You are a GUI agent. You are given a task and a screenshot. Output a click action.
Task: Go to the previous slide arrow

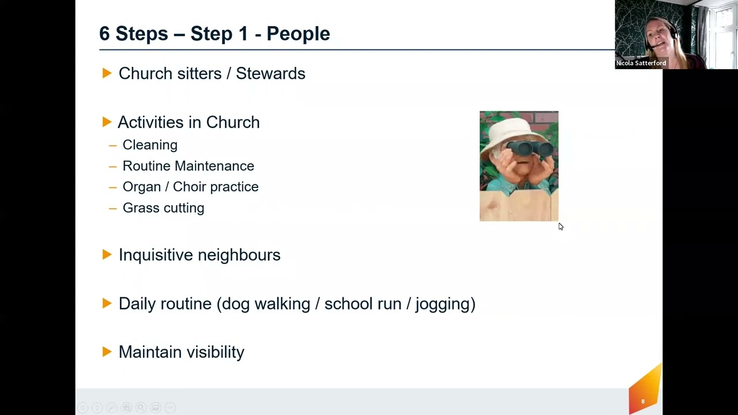point(82,408)
